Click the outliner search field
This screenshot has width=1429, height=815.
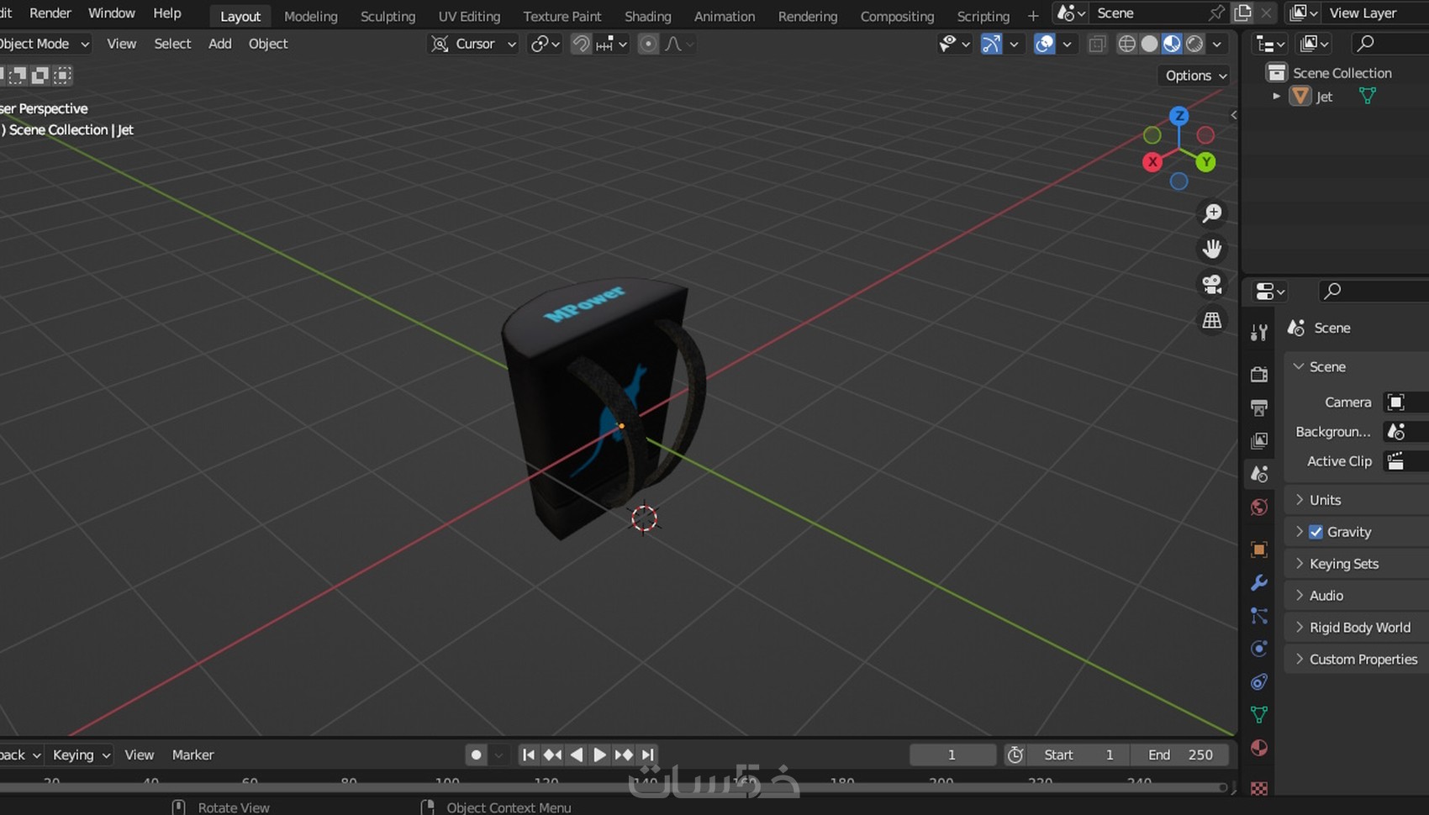click(x=1390, y=43)
